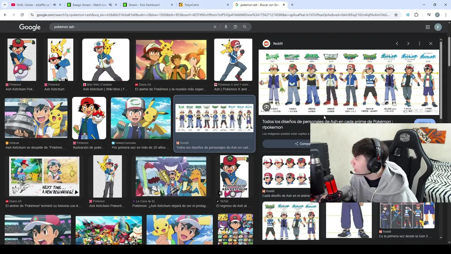Open the selected Reddit Ash designs thumbnail
Image resolution: width=451 pixels, height=254 pixels.
[214, 118]
